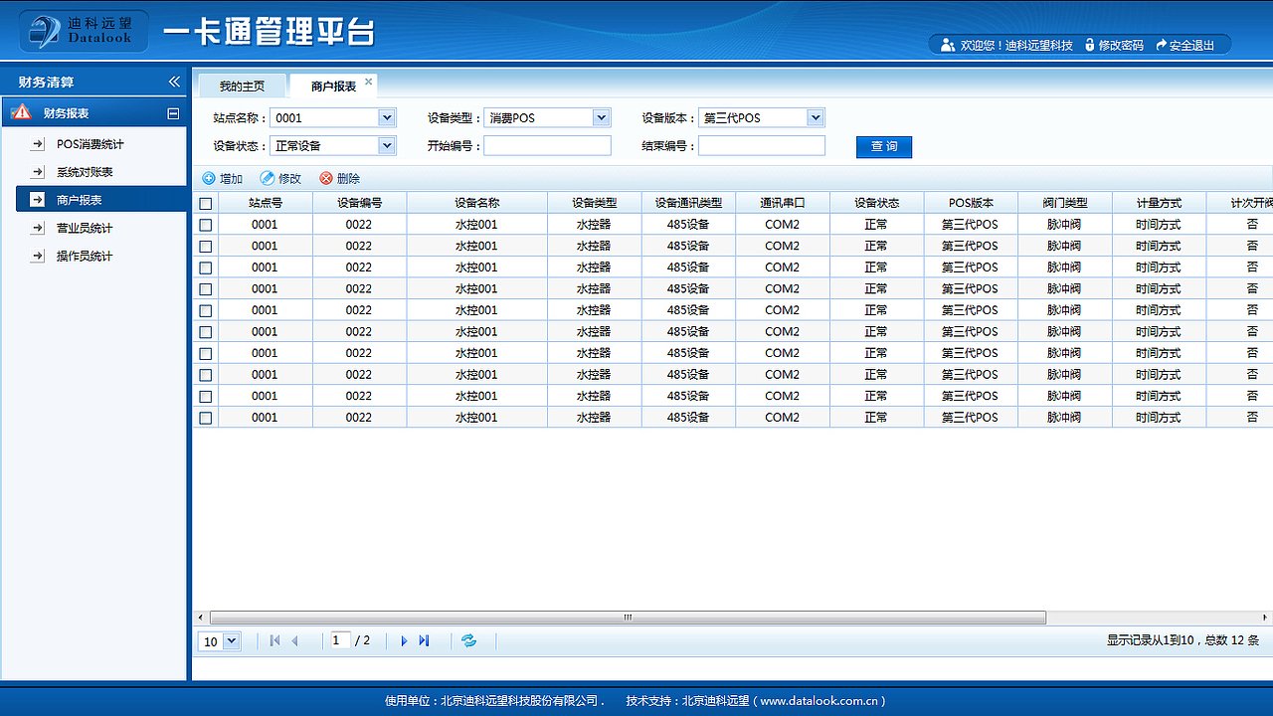Close the 商户报表 tab with its x
The image size is (1273, 716).
[368, 82]
